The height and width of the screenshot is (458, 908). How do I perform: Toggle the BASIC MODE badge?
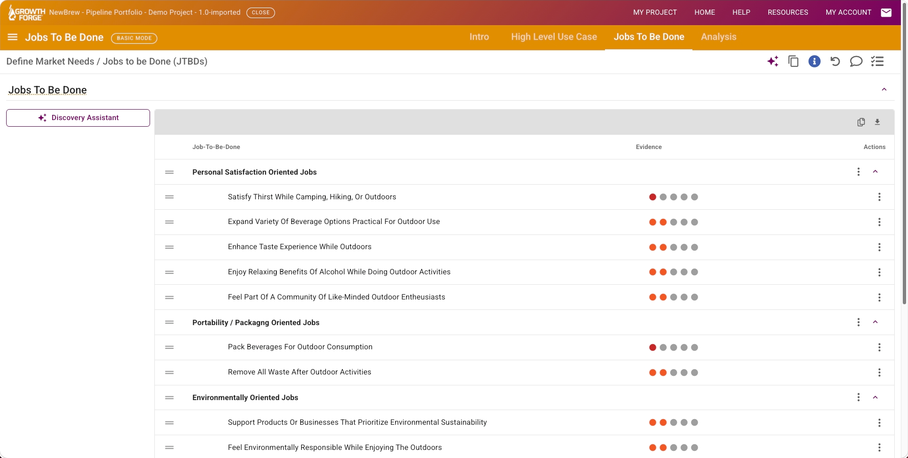(134, 38)
